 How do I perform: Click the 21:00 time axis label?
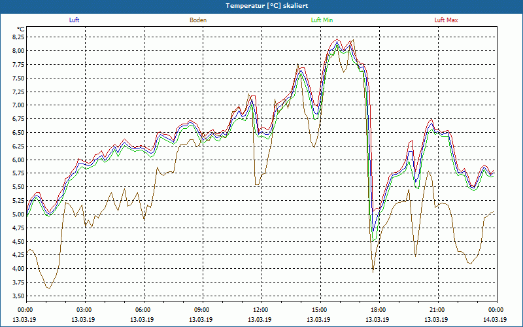click(x=438, y=310)
